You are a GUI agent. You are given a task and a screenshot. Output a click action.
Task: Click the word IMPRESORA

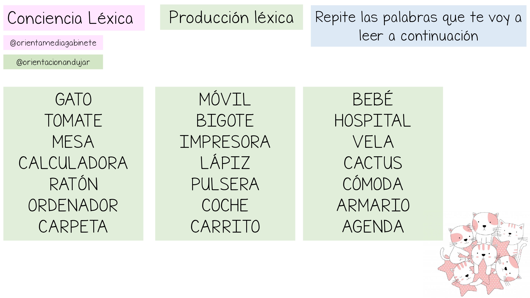(x=225, y=142)
